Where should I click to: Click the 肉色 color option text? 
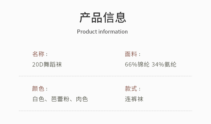(x=82, y=99)
